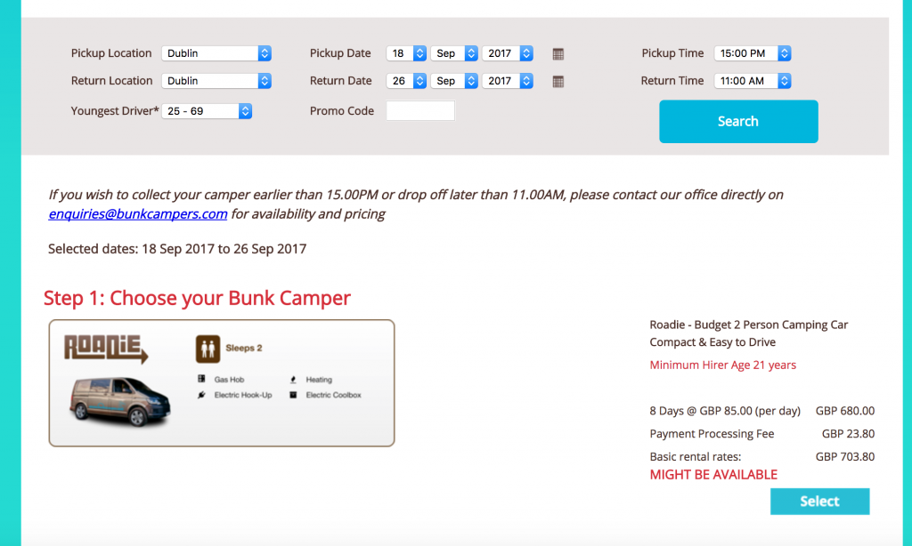Open the Pickup Location dropdown
The height and width of the screenshot is (546, 912).
216,53
